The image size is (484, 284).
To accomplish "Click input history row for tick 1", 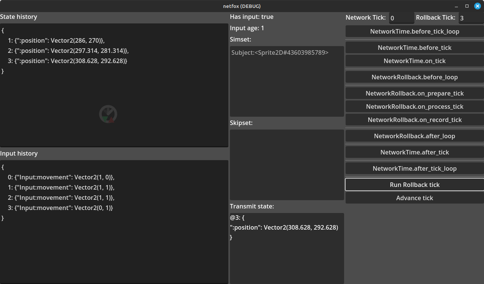I will coord(61,187).
